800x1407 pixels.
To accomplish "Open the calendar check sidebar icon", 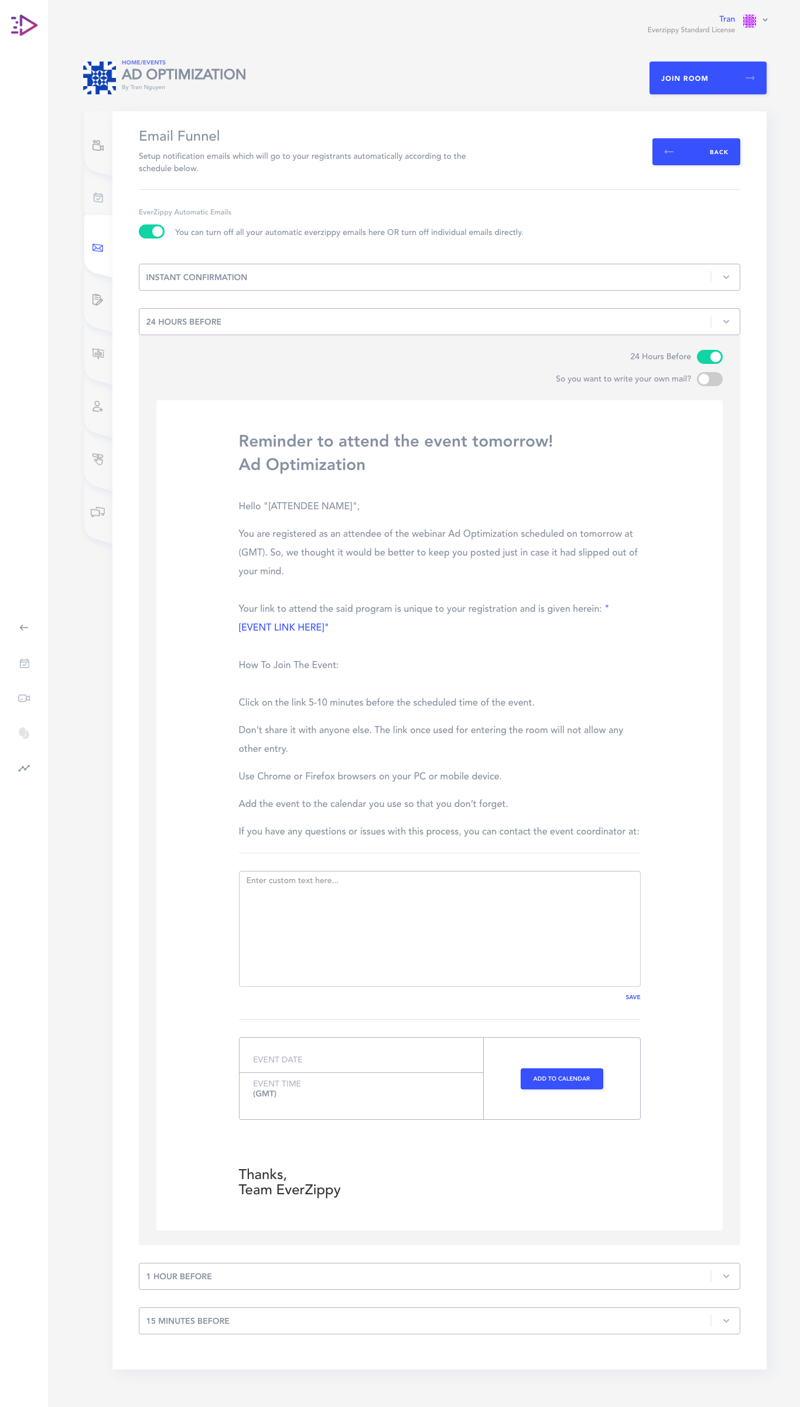I will point(98,197).
